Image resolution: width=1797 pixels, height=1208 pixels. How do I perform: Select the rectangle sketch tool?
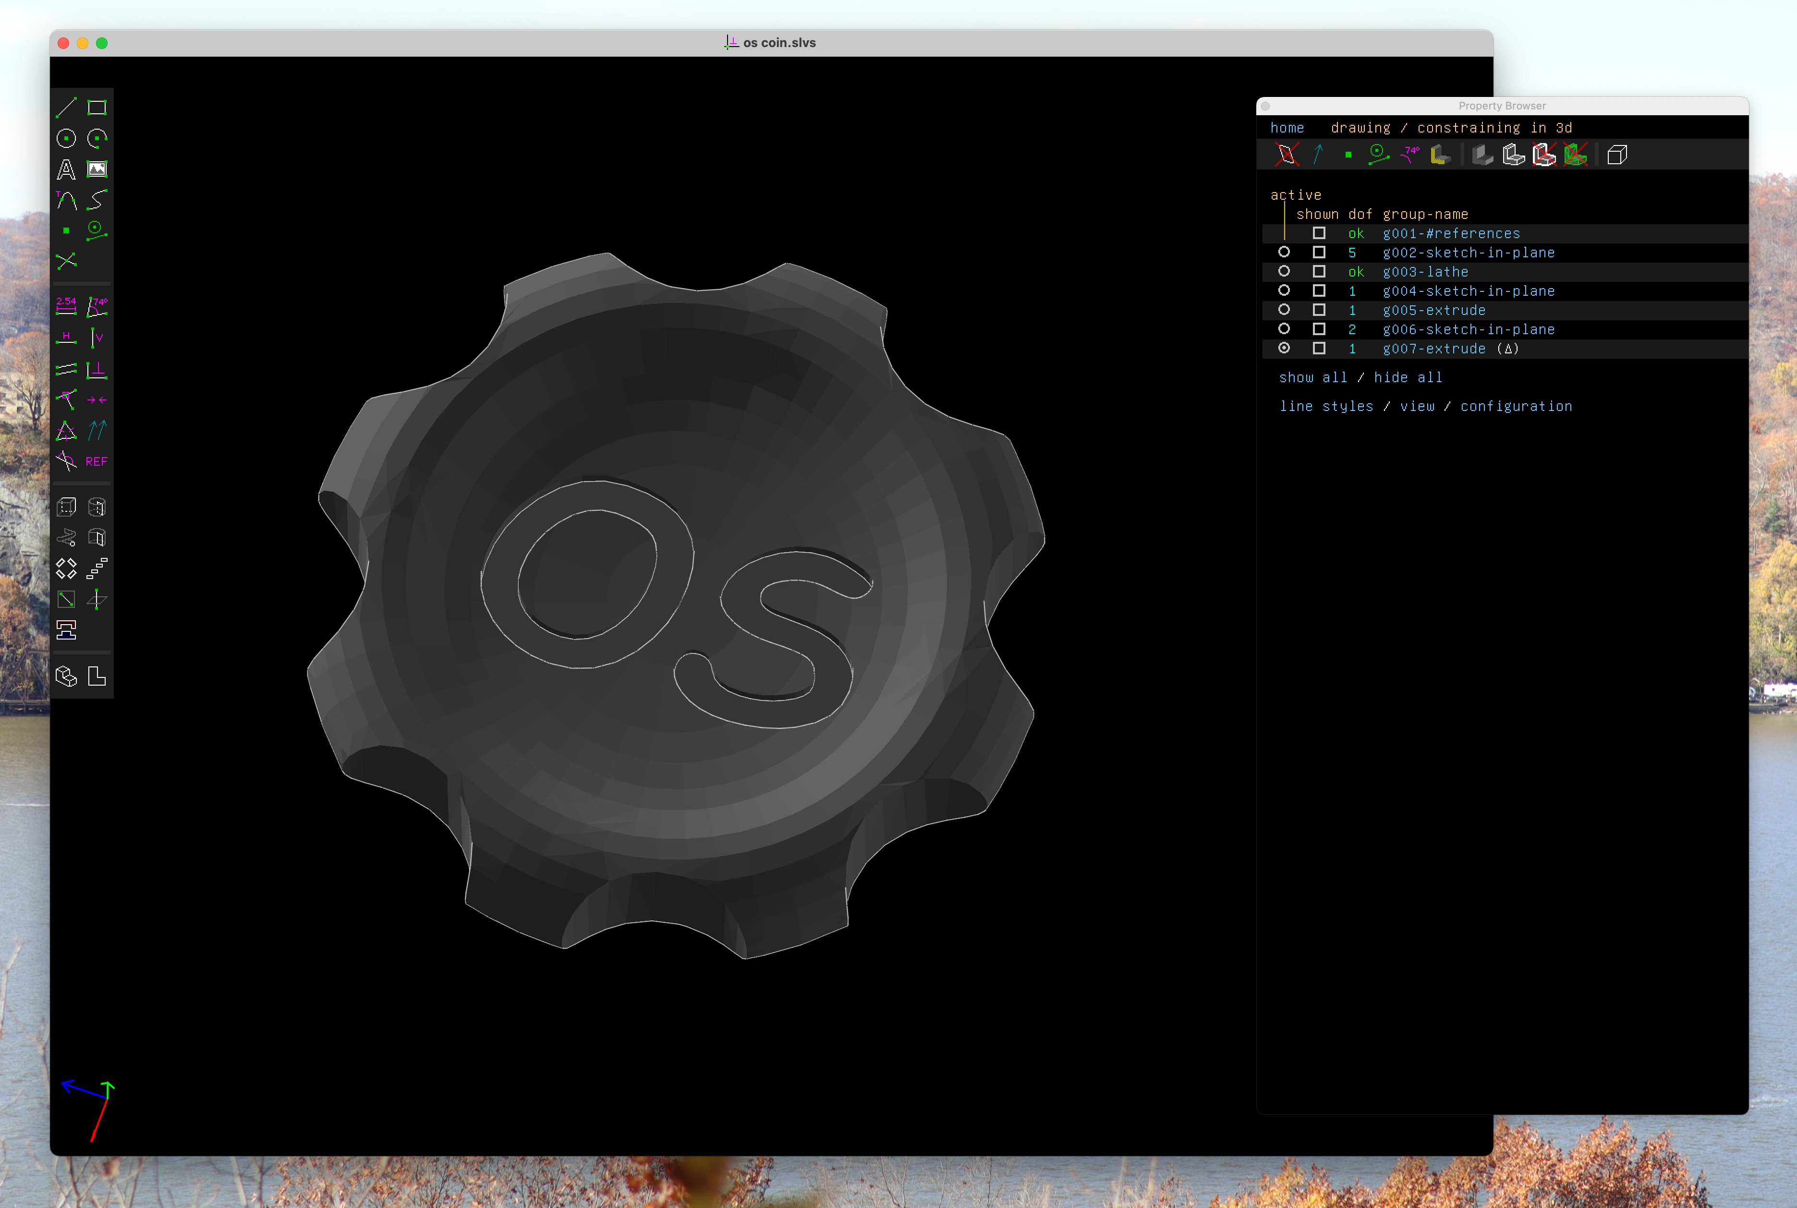[x=97, y=108]
